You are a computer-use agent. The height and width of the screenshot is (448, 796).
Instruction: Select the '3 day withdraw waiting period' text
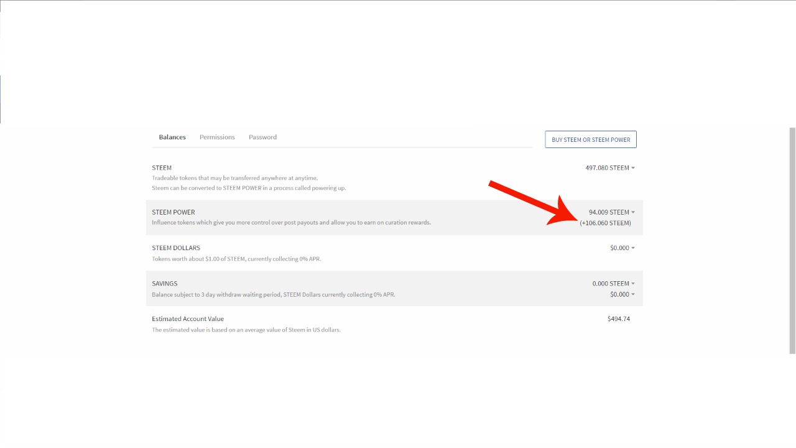point(274,295)
